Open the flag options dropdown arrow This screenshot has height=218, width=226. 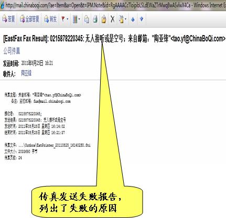pyautogui.click(x=68, y=19)
